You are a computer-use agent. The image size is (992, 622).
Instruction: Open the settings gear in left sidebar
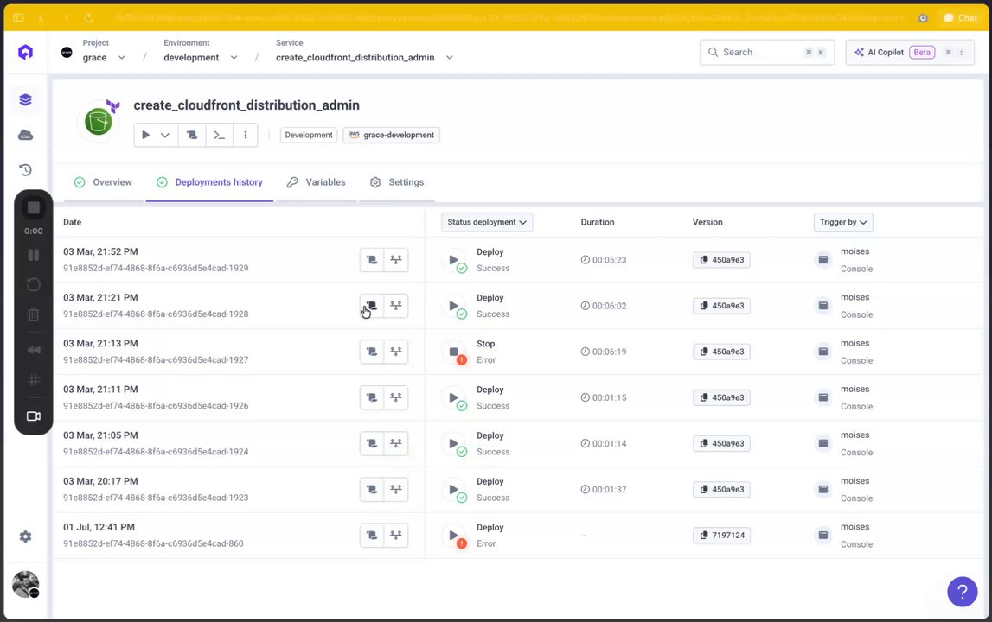(x=25, y=536)
